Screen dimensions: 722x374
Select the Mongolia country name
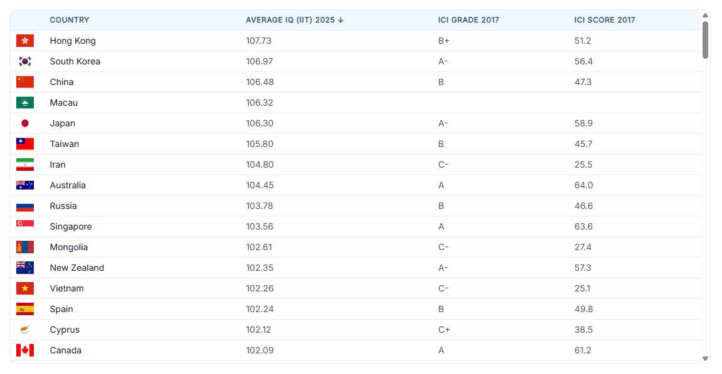pyautogui.click(x=69, y=248)
